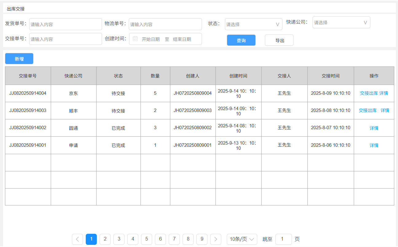This screenshot has height=247, width=398.
Task: Open 详情 for order JJ0820250914003
Action: tap(385, 110)
